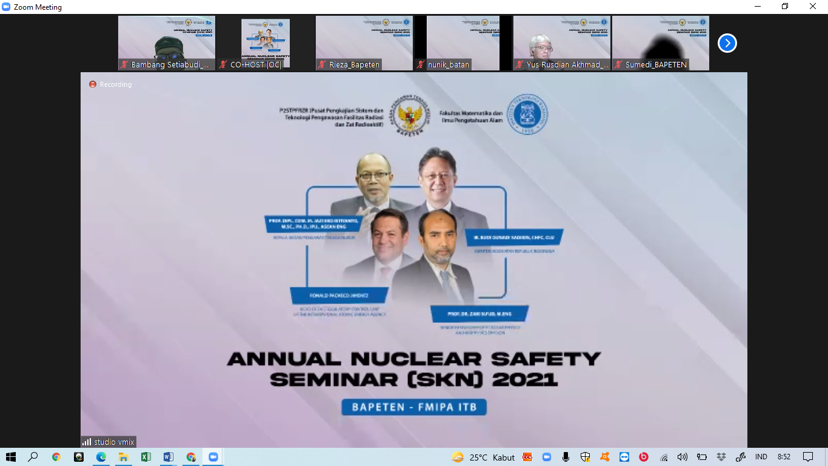828x466 pixels.
Task: Open the Dropbox tray icon
Action: (721, 457)
